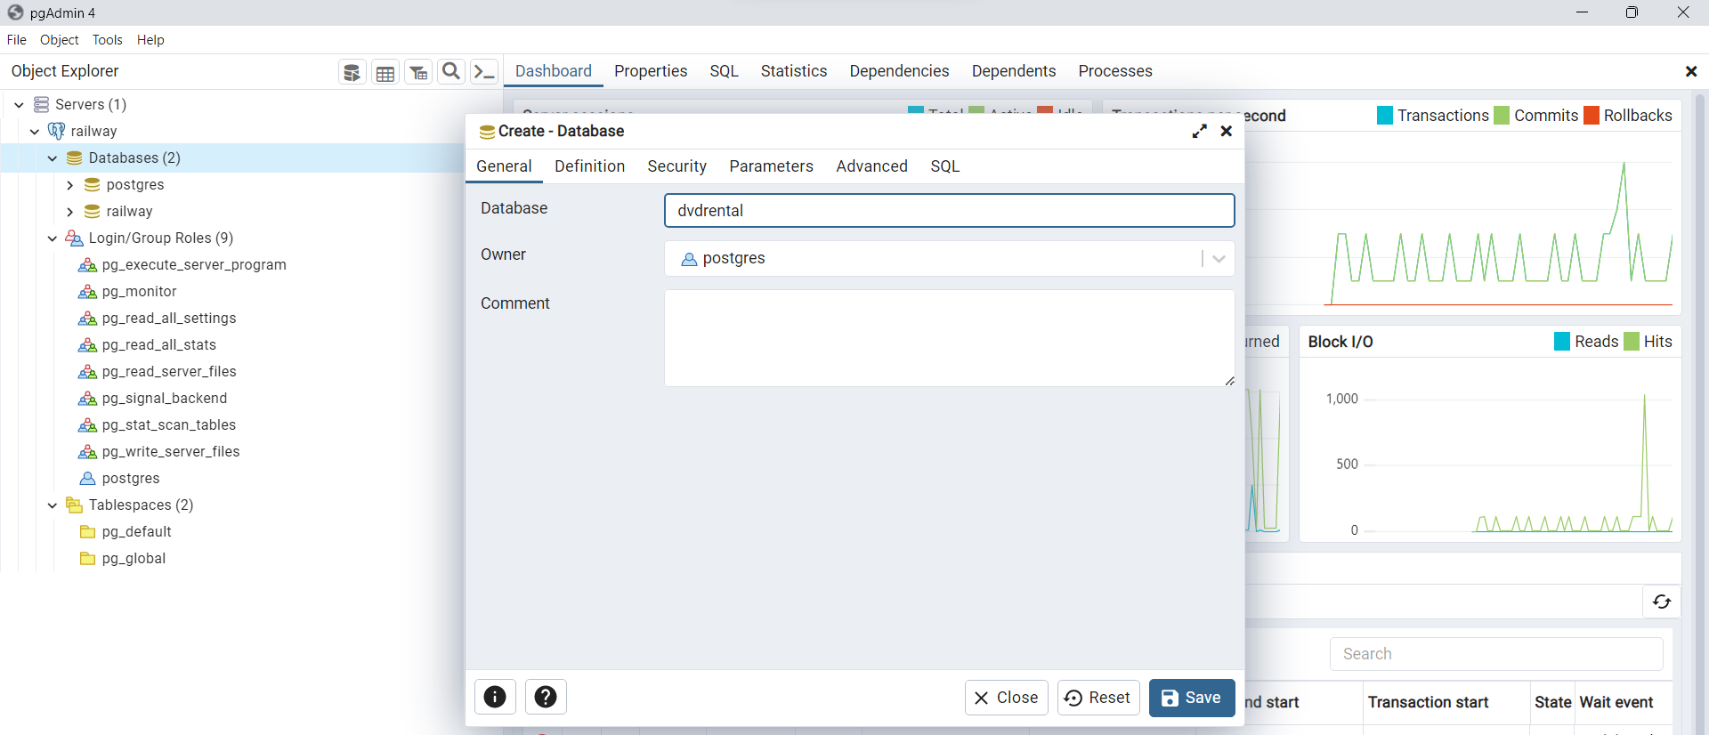Image resolution: width=1709 pixels, height=735 pixels.
Task: Select the pg_write_server_files role
Action: (x=171, y=451)
